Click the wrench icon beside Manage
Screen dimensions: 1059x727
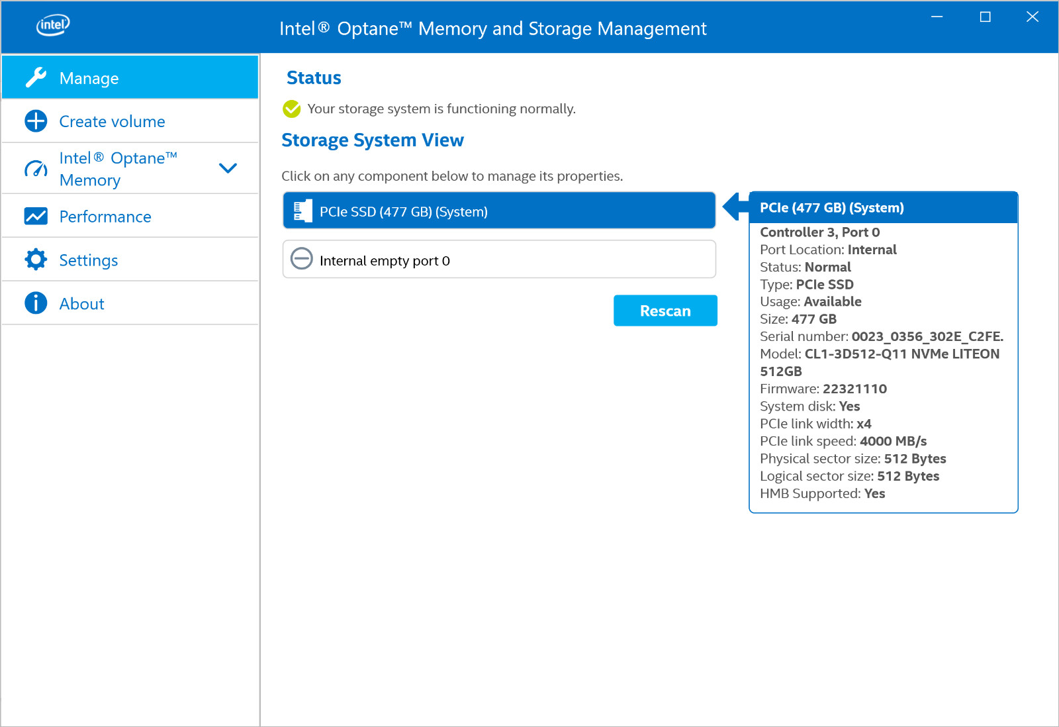36,77
